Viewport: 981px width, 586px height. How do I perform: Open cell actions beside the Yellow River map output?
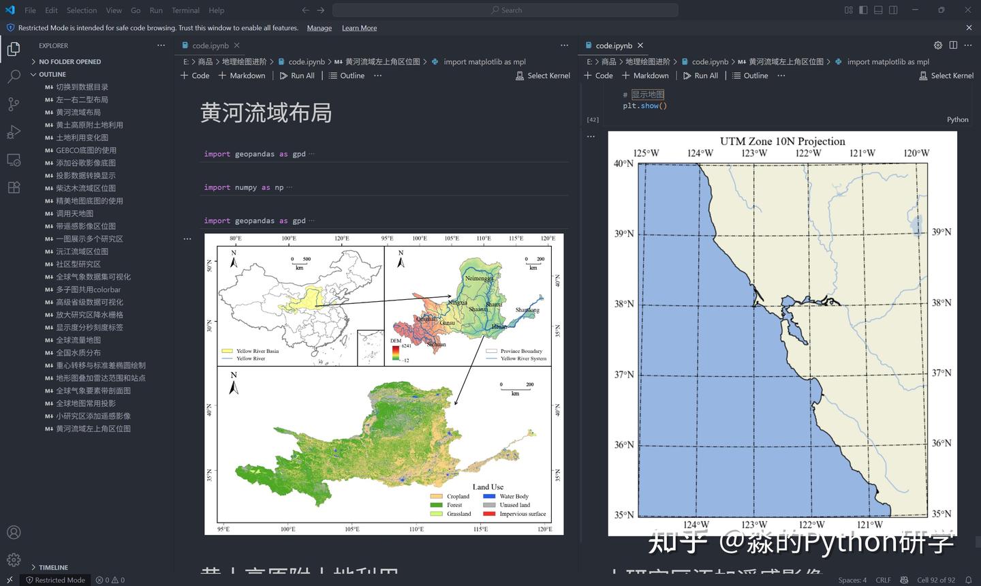(x=187, y=239)
